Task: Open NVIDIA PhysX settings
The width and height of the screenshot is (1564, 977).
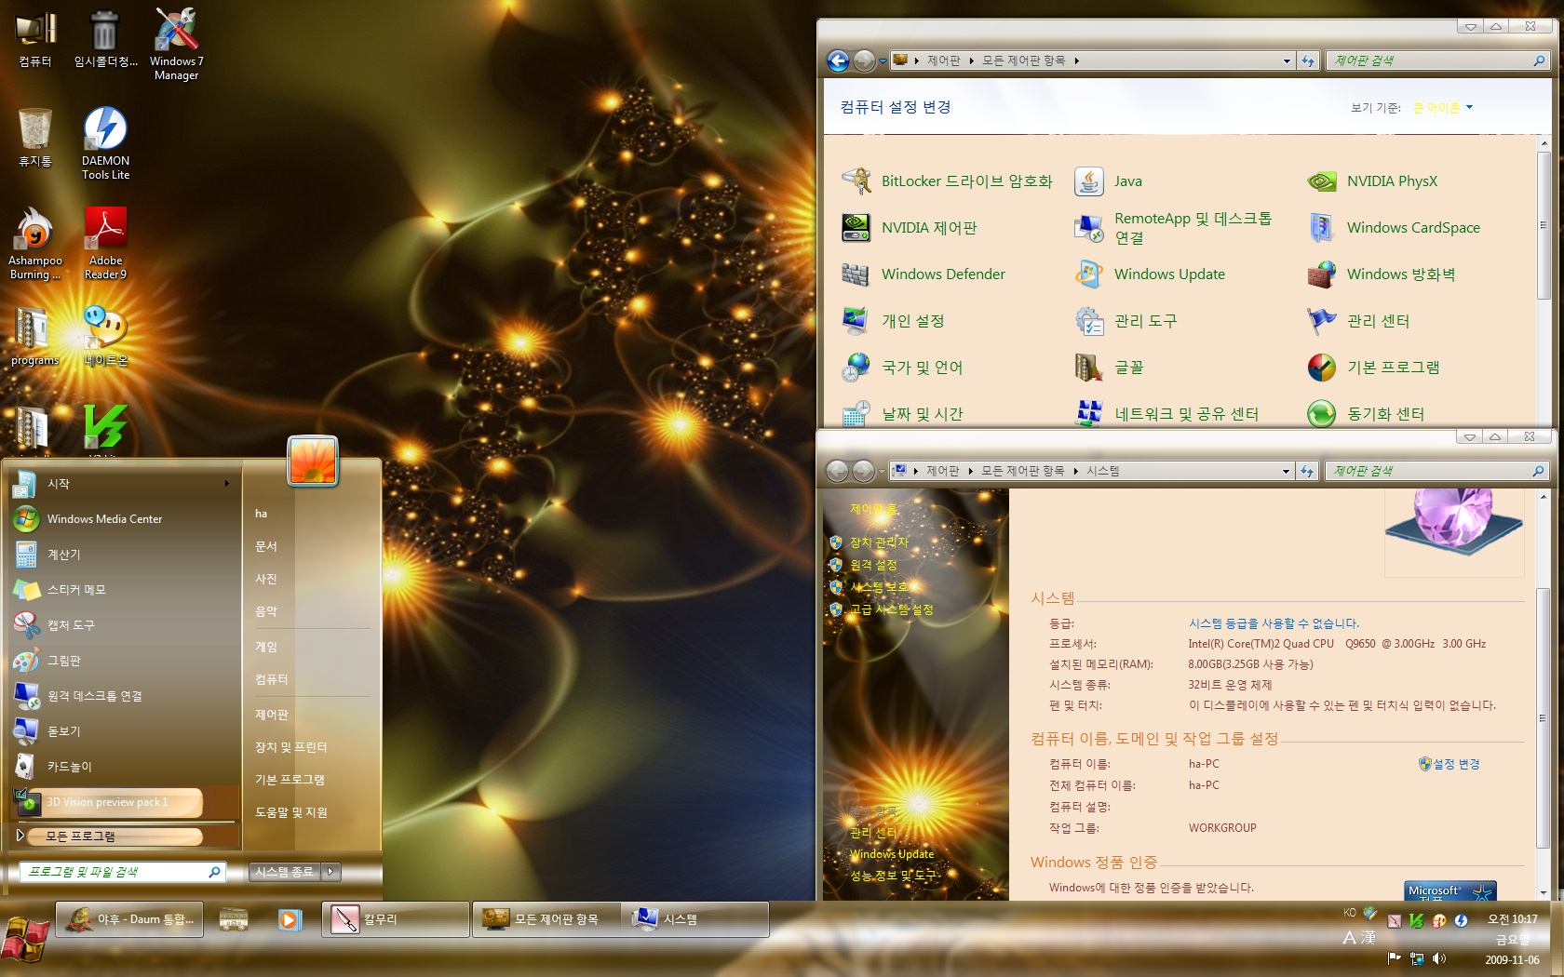Action: [1372, 181]
